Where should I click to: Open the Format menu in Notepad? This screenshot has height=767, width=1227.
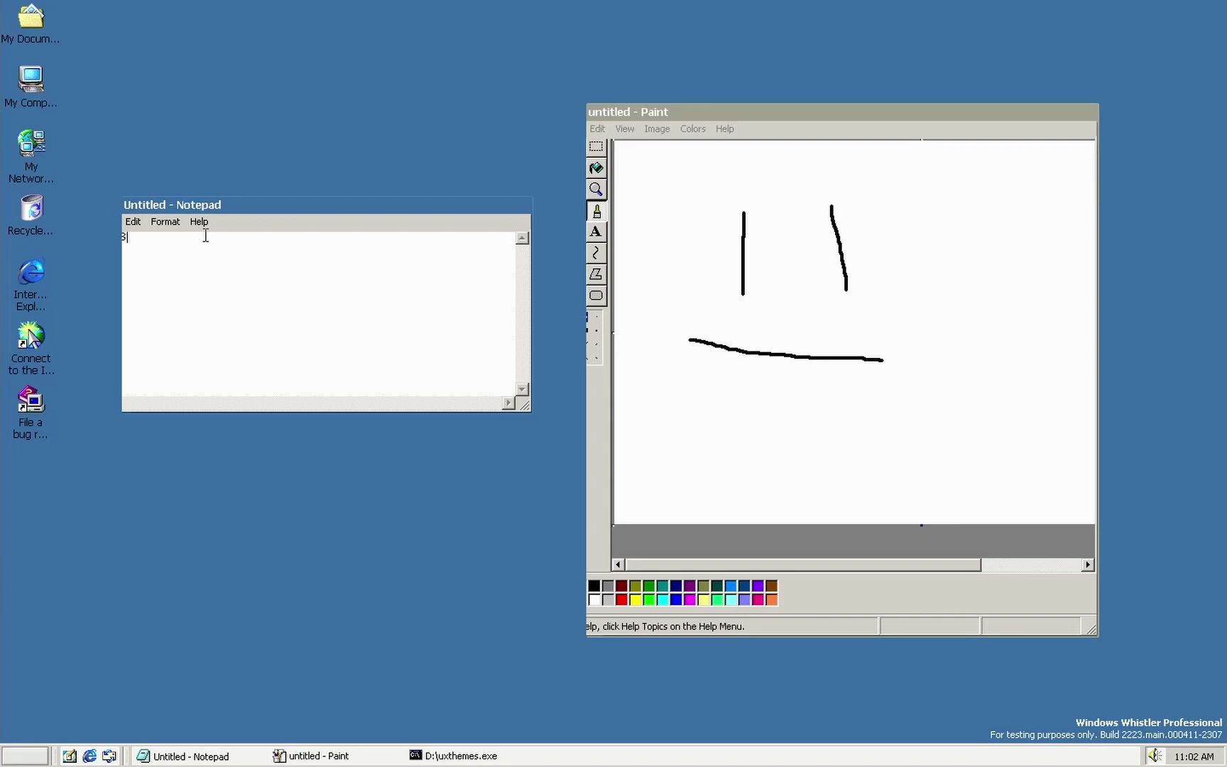[x=165, y=222]
